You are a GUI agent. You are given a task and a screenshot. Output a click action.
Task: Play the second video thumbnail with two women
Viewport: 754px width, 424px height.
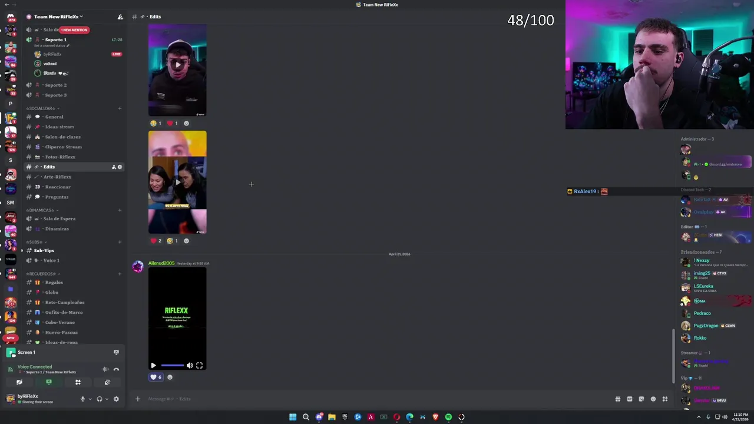coord(177,182)
